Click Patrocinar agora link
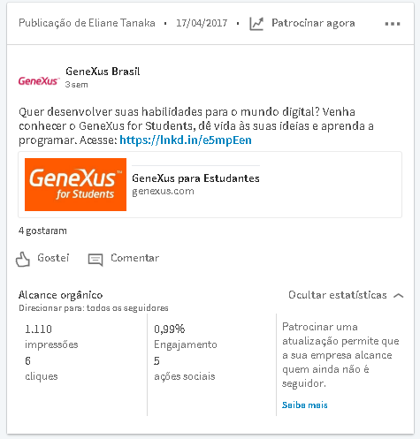420x439 pixels. [313, 23]
